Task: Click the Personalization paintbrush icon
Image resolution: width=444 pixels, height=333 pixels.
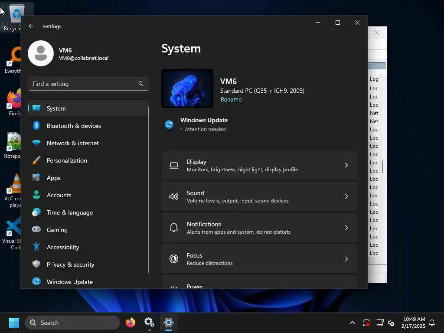Action: point(36,160)
